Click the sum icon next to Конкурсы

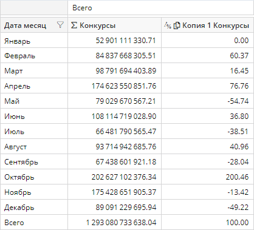coord(74,25)
